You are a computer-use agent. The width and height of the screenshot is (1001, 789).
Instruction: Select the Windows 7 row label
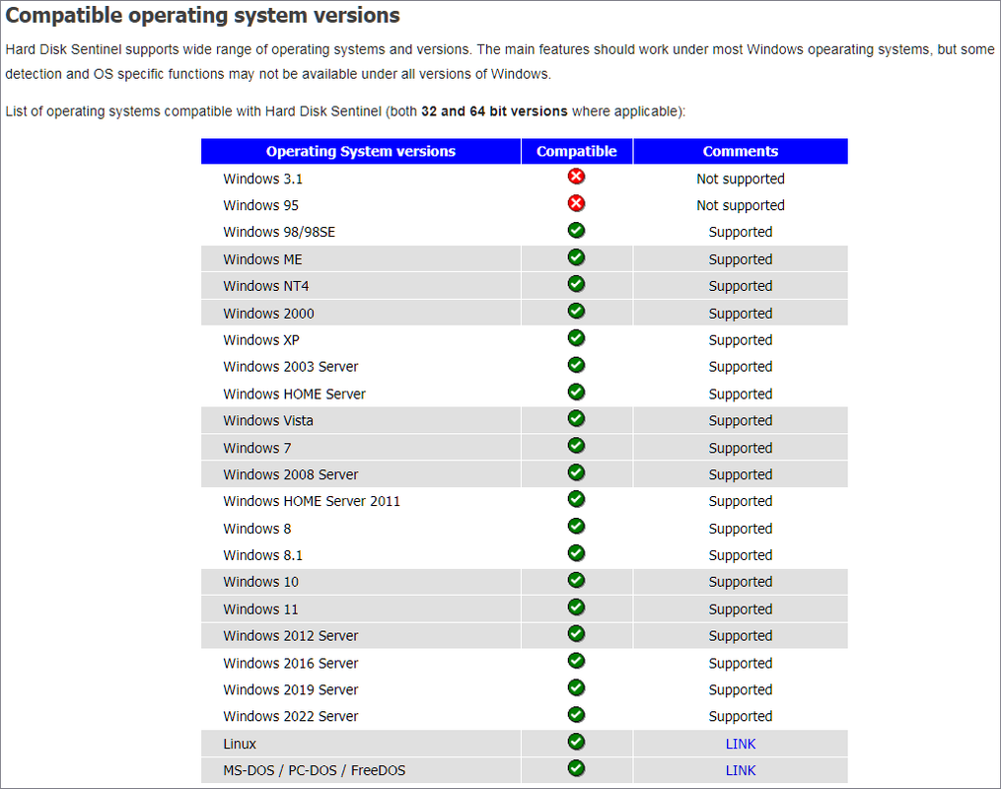click(256, 448)
